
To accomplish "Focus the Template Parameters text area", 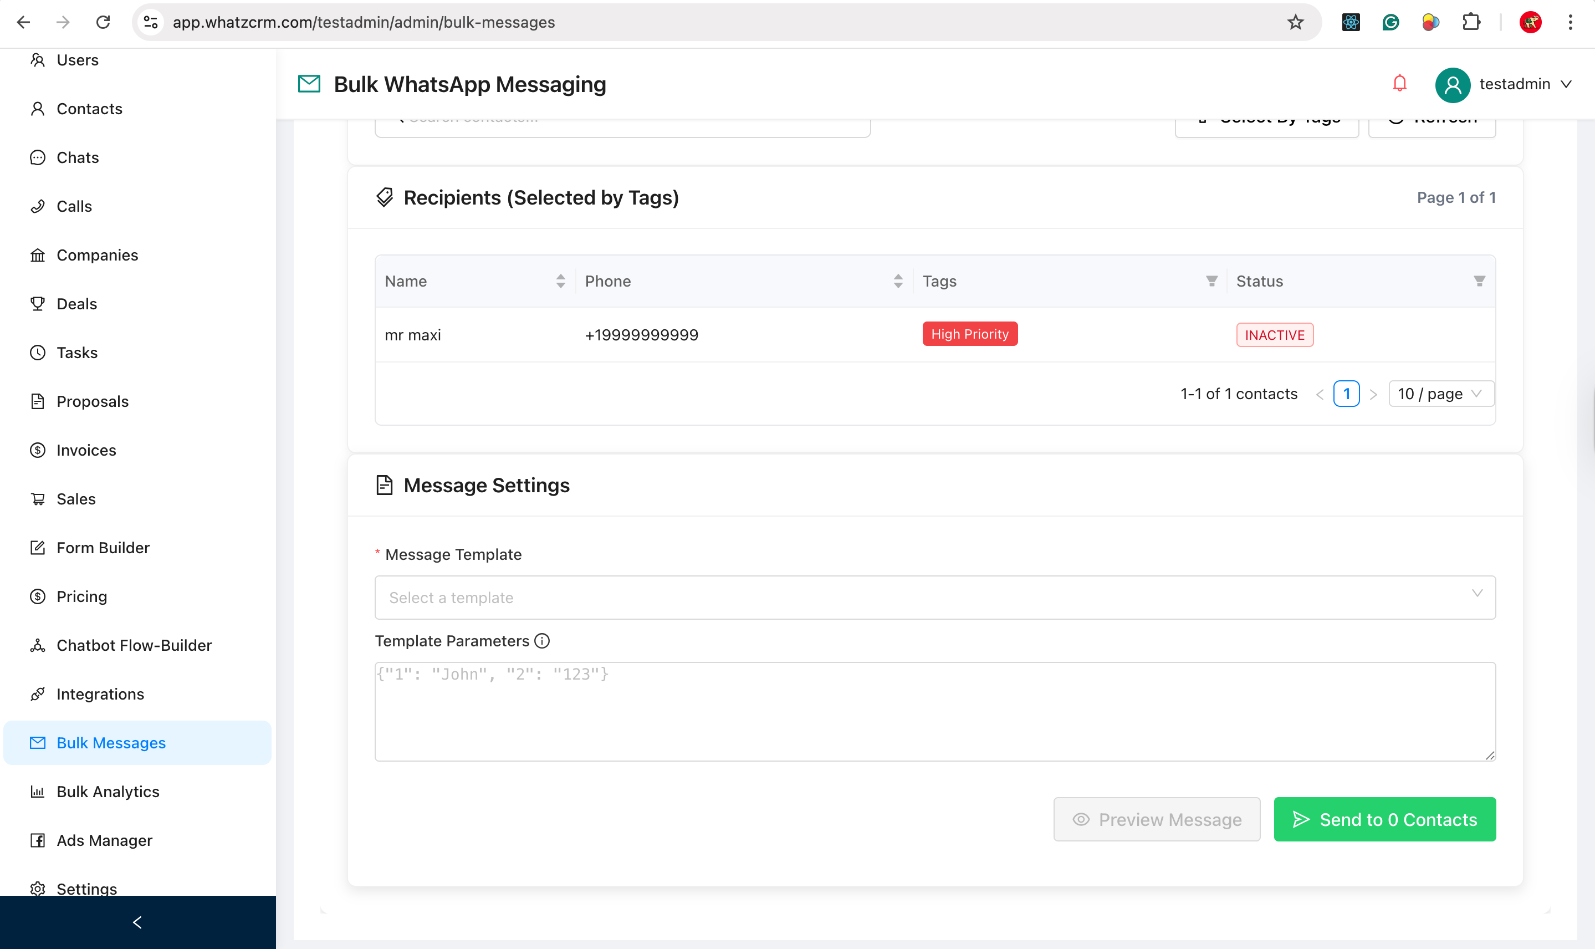I will [934, 711].
